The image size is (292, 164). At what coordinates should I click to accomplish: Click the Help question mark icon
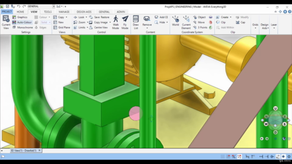[x=290, y=11]
